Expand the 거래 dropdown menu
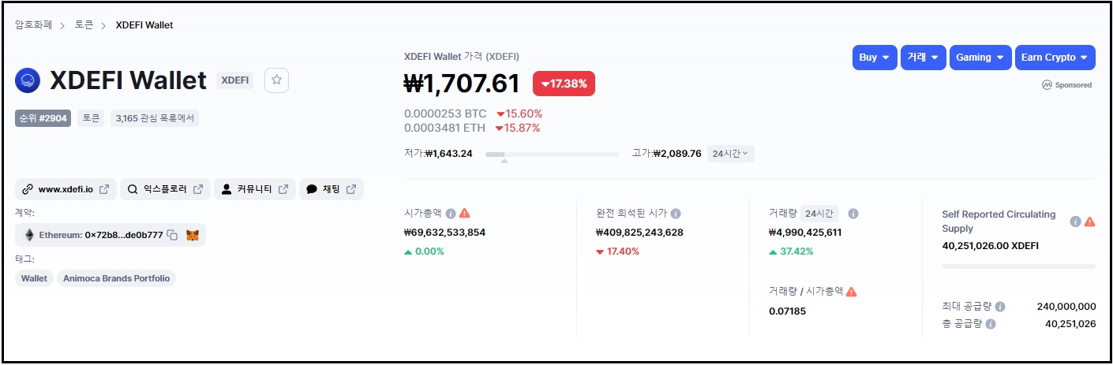This screenshot has height=365, width=1113. click(923, 58)
